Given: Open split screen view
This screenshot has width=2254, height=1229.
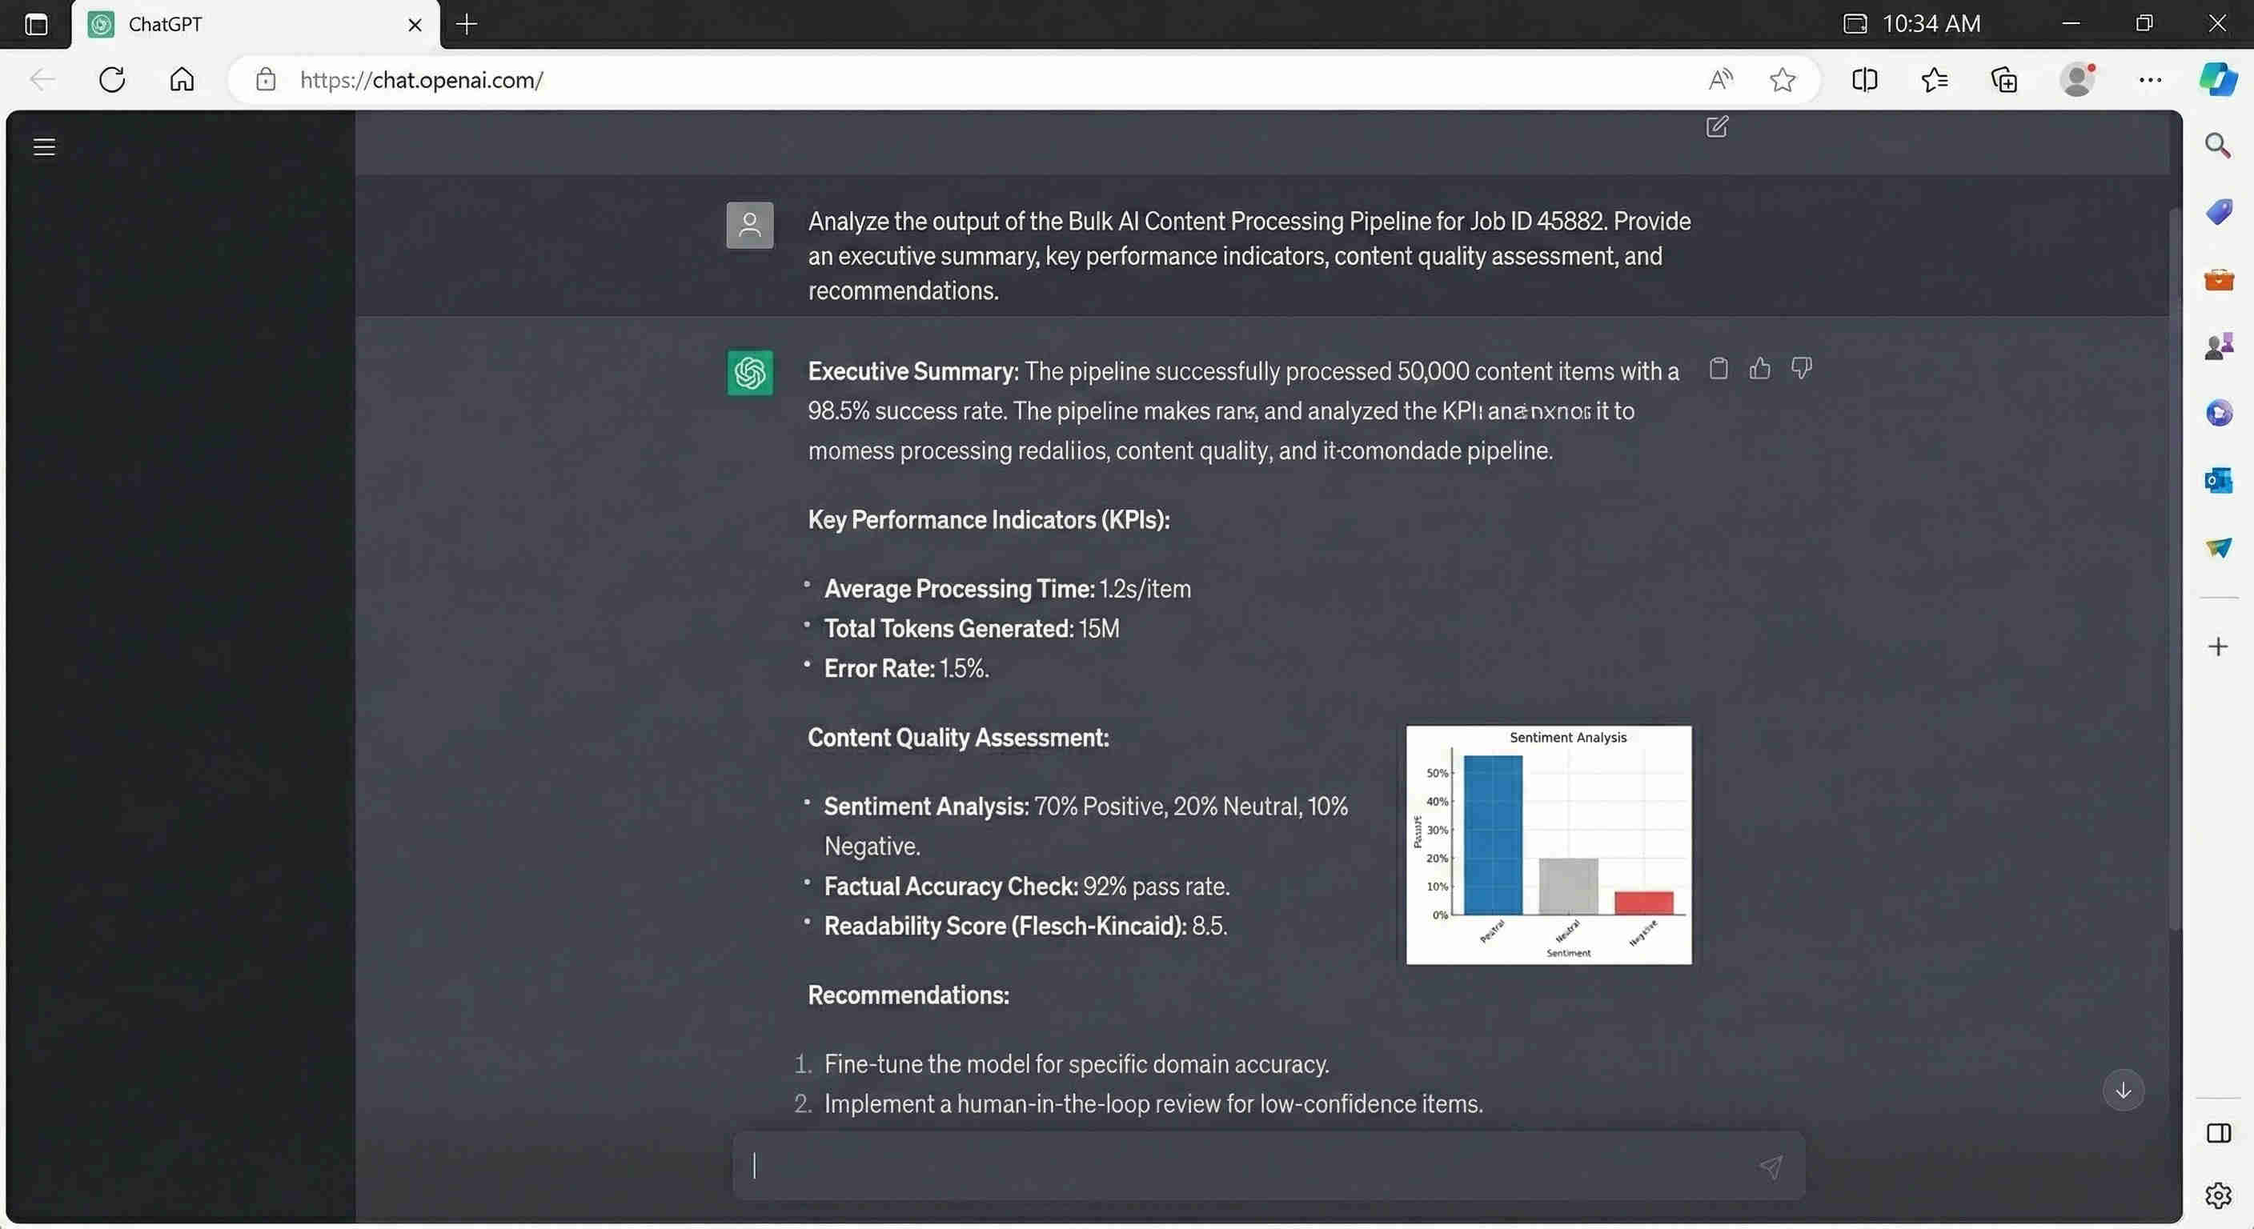Looking at the screenshot, I should 1865,79.
